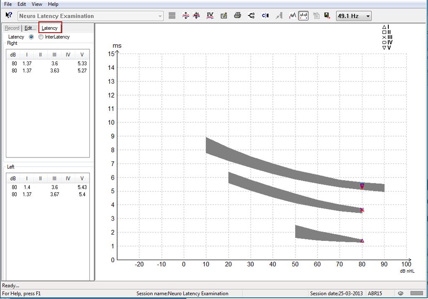Click the contra curve icon
The width and height of the screenshot is (428, 299).
point(265,15)
